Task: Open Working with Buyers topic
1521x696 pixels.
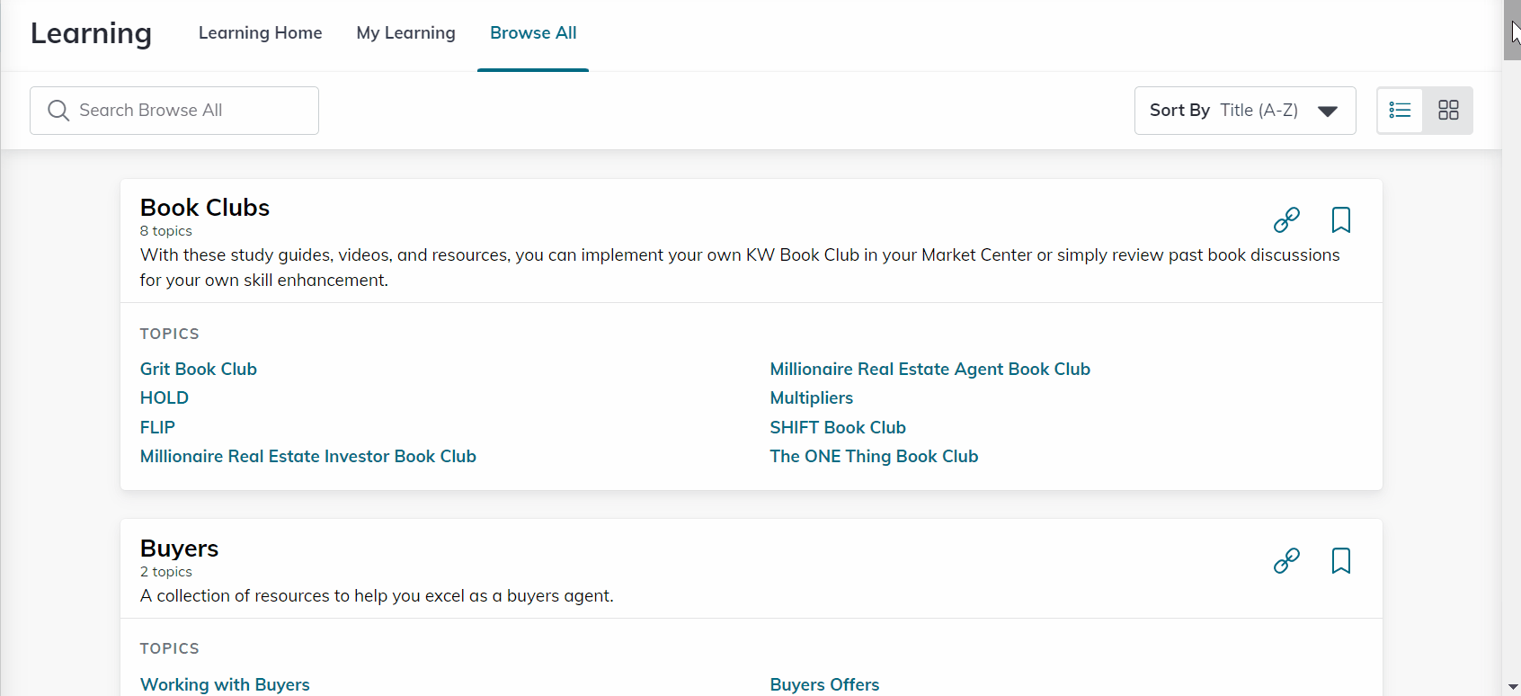Action: 225,684
